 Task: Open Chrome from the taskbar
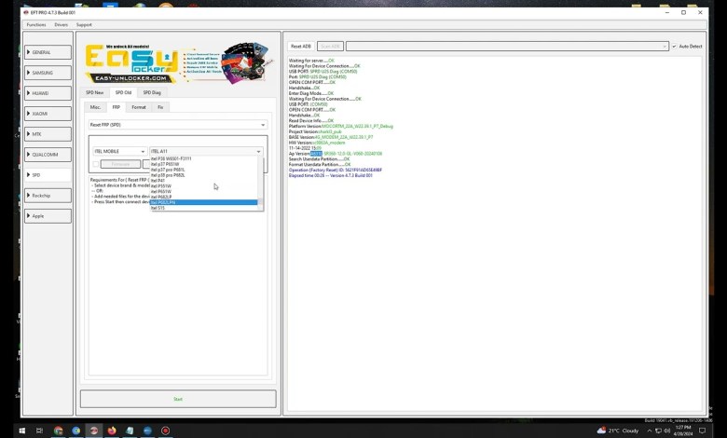pyautogui.click(x=58, y=431)
